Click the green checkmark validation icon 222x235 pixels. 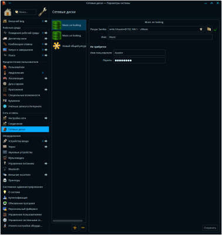pos(216,29)
